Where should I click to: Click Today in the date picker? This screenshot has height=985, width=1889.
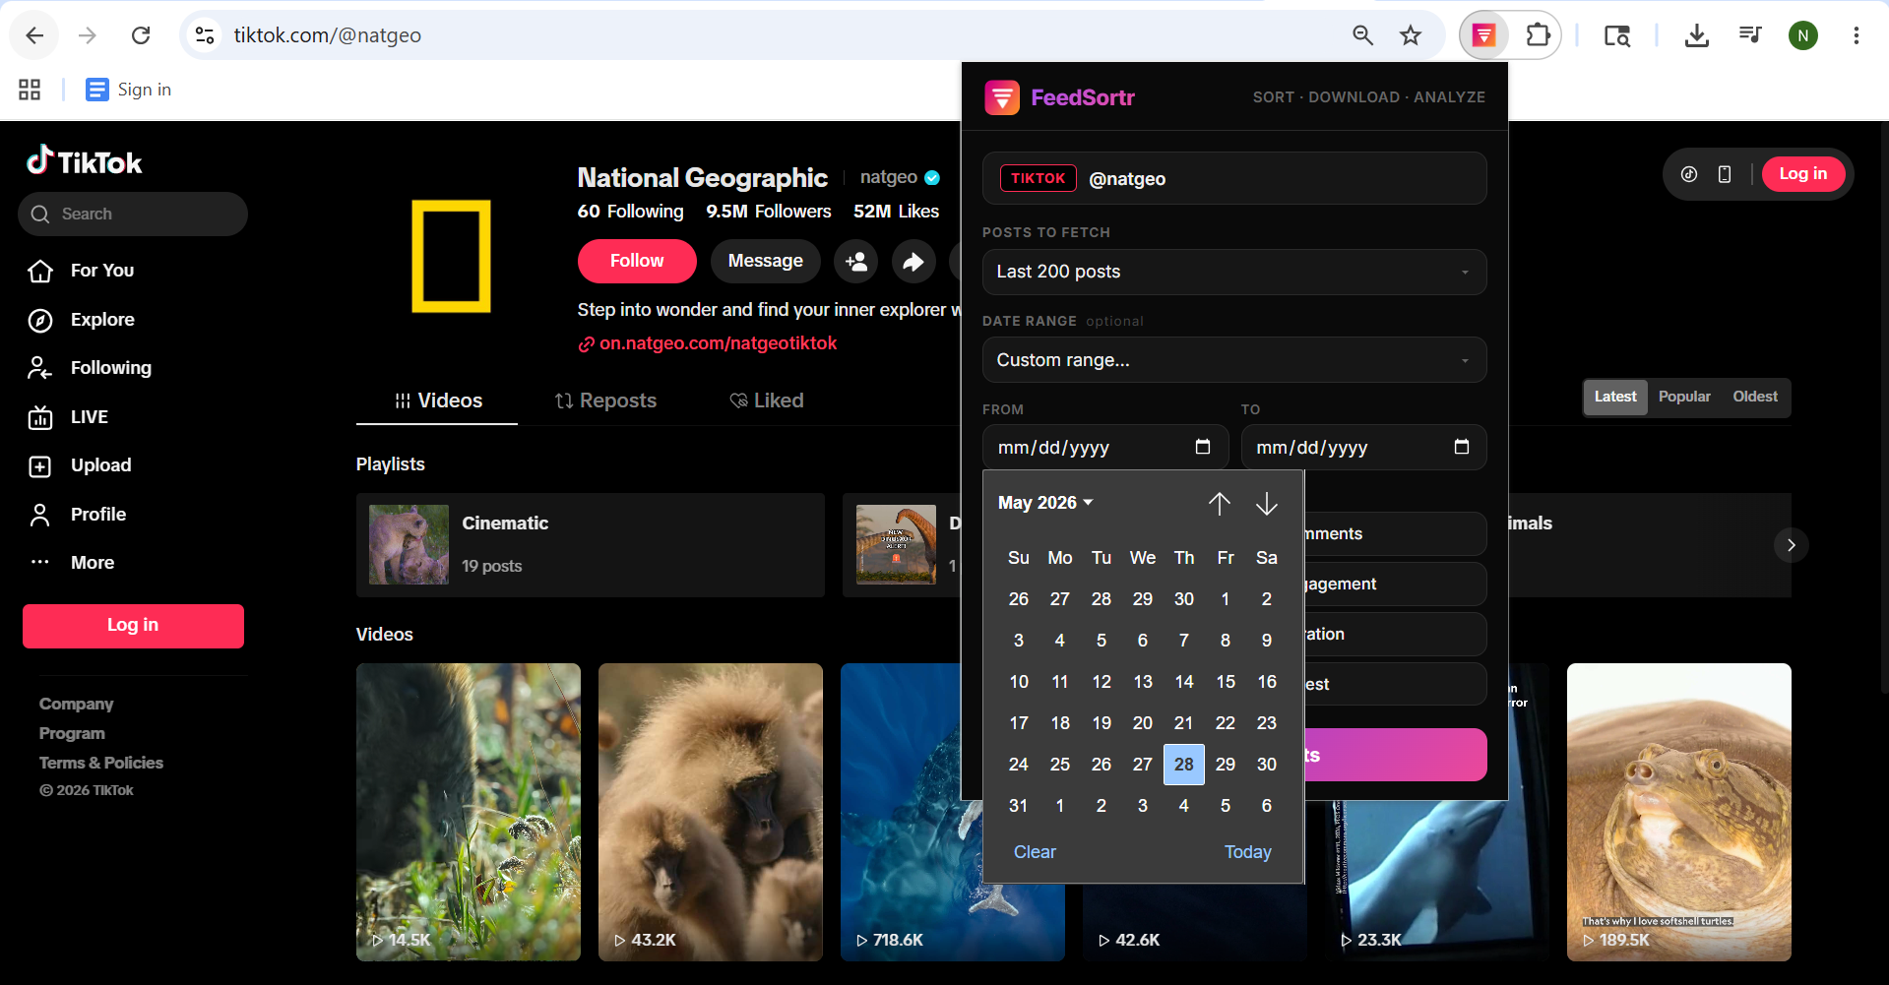[x=1247, y=852]
